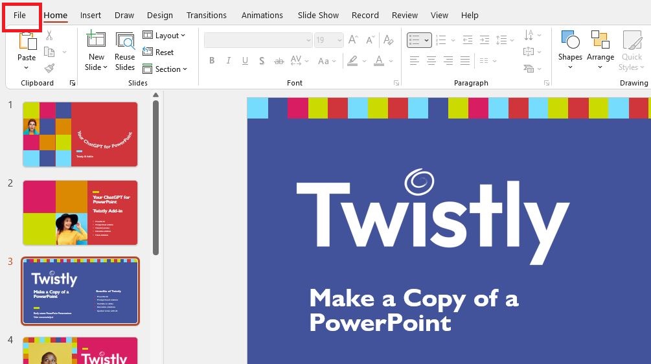Image resolution: width=651 pixels, height=364 pixels.
Task: Toggle Italic formatting
Action: (229, 61)
